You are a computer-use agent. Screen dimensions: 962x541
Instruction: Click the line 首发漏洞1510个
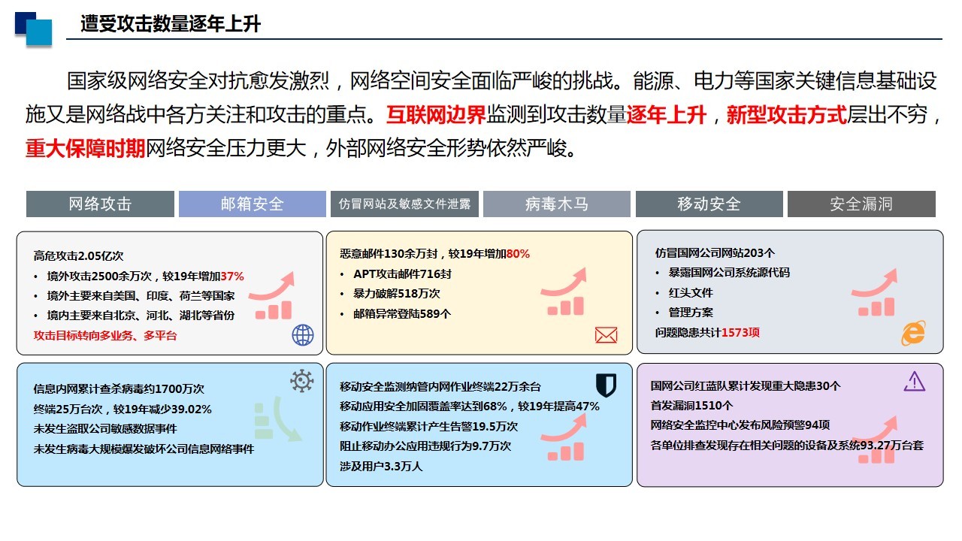691,406
